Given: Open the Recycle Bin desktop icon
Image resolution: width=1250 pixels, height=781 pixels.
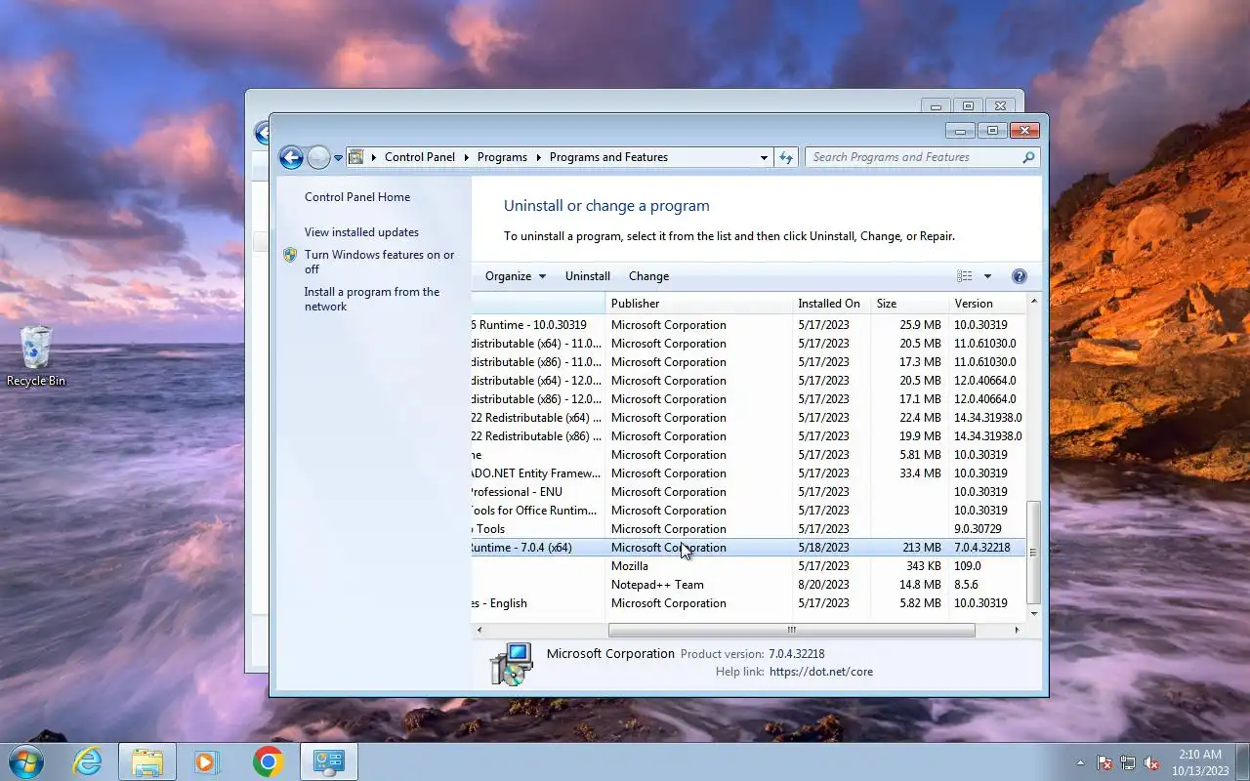Looking at the screenshot, I should [36, 356].
